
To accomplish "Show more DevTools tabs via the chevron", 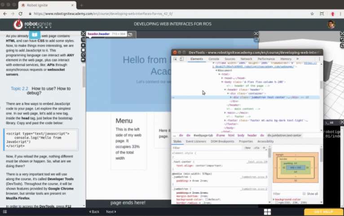I will pyautogui.click(x=297, y=59).
